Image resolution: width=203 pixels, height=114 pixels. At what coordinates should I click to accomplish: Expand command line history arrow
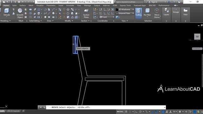pyautogui.click(x=165, y=107)
